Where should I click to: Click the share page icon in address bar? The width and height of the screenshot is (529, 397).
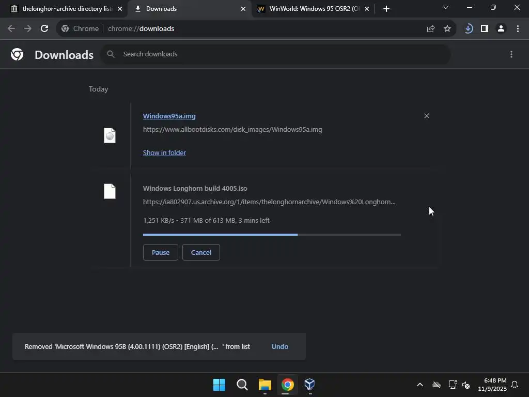[x=430, y=29]
